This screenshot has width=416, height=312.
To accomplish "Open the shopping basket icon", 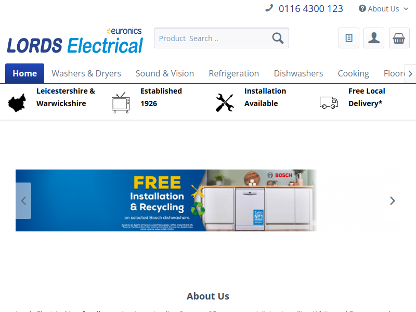I will point(399,38).
